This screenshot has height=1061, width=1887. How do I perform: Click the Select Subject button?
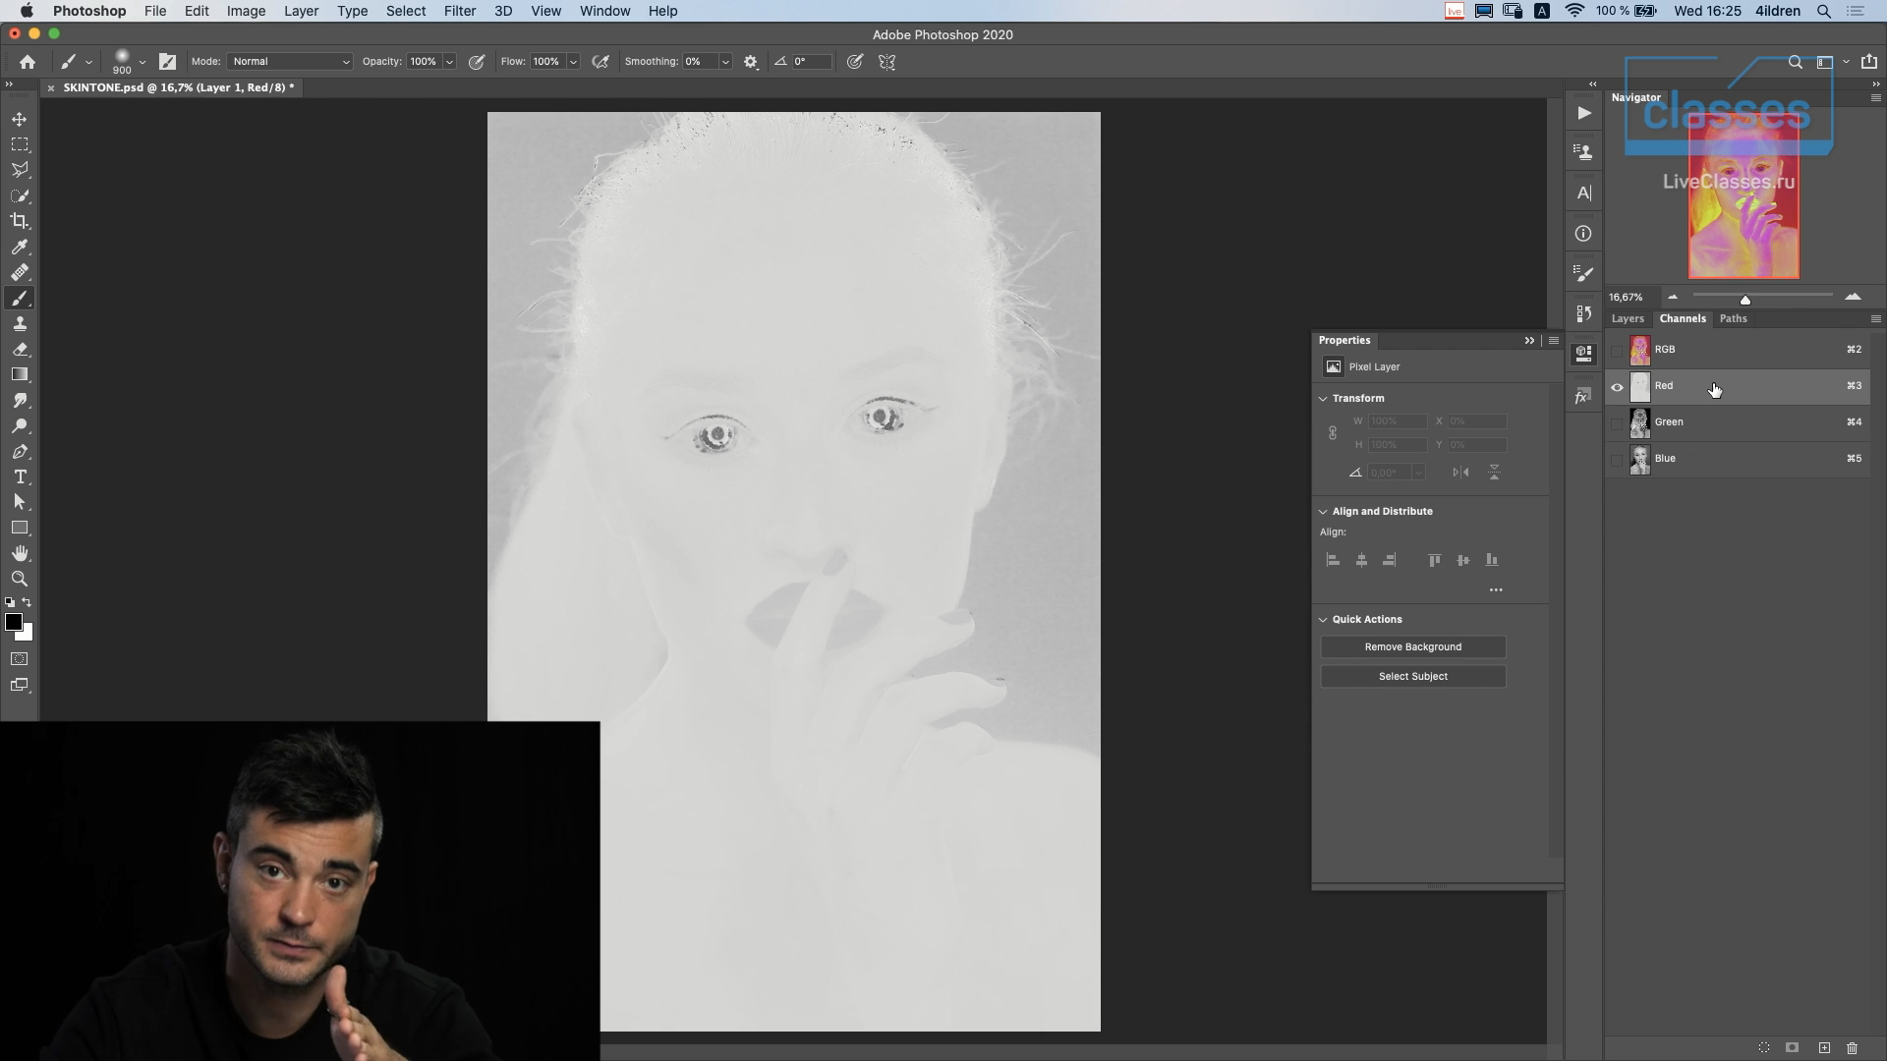click(x=1412, y=677)
